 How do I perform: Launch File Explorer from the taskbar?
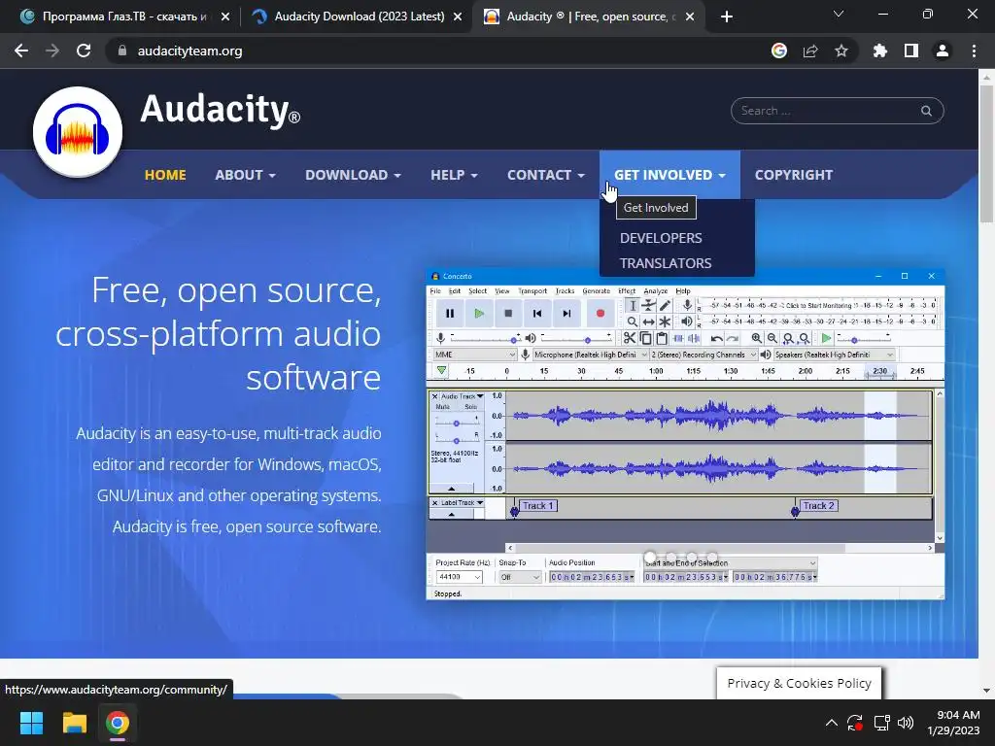tap(74, 723)
